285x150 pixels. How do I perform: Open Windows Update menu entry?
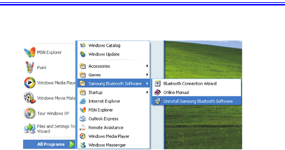tap(114, 54)
